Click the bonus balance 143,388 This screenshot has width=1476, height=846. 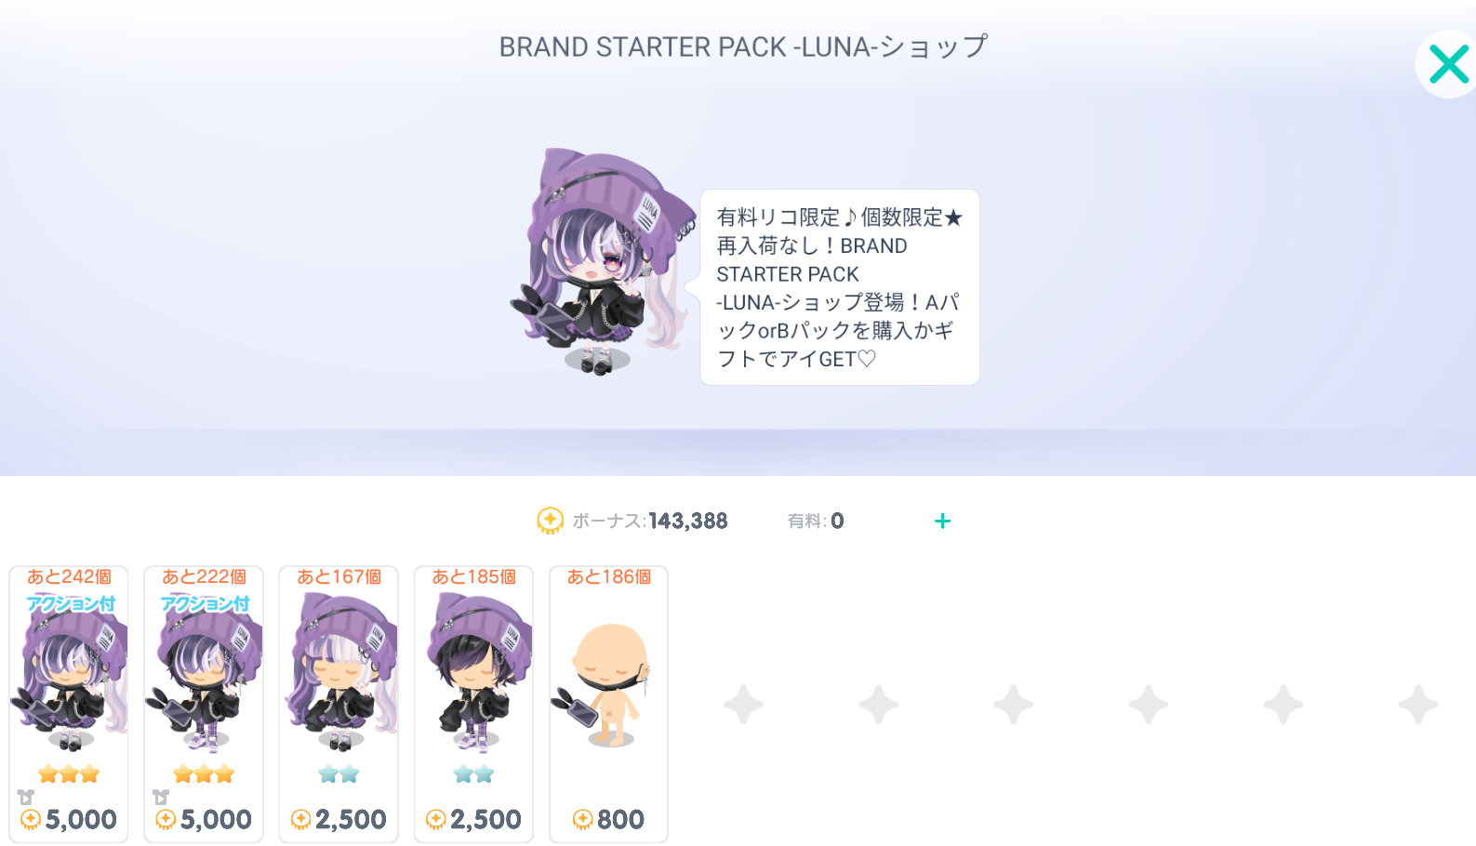click(x=688, y=522)
